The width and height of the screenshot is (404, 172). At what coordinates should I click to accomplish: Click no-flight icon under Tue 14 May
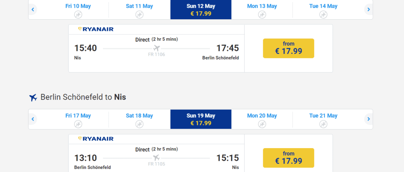(x=323, y=15)
